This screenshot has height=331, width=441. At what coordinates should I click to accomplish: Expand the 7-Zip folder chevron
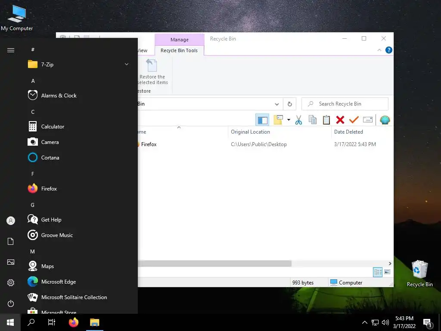[x=127, y=65]
